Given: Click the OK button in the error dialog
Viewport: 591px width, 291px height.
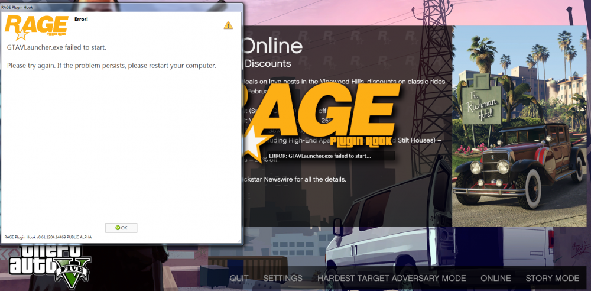Looking at the screenshot, I should pos(121,228).
